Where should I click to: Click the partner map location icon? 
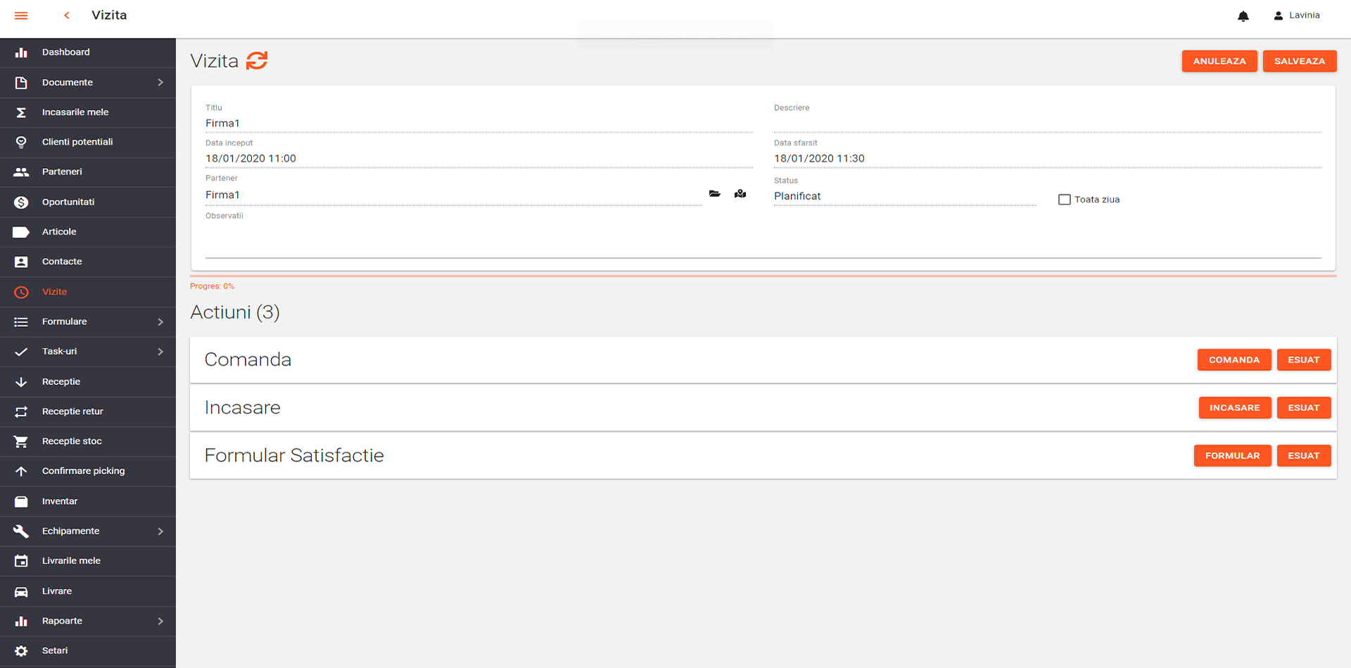[740, 194]
